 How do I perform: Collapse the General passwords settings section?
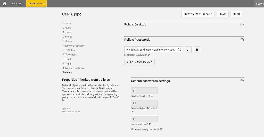242,81
